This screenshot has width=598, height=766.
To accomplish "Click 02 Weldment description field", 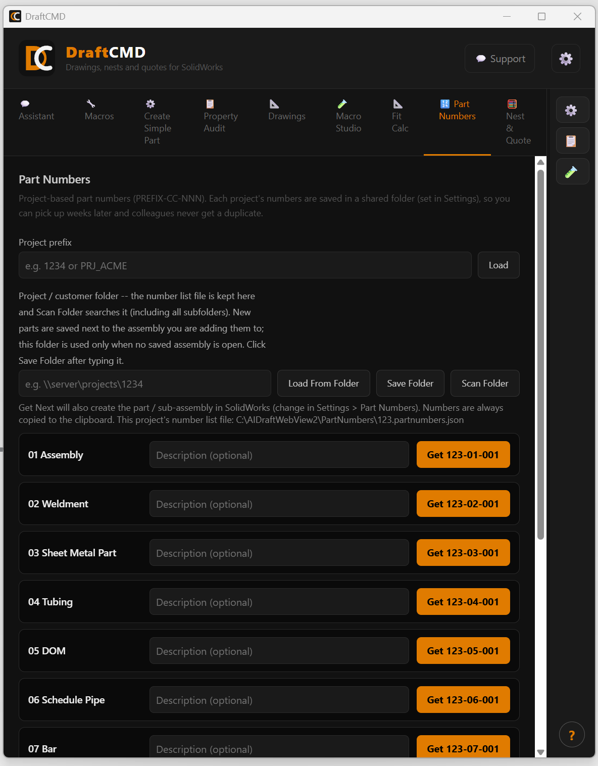I will pos(279,504).
